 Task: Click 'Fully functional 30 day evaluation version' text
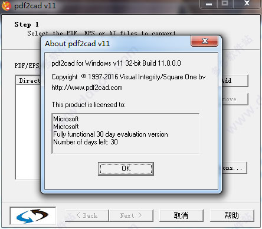(110, 134)
